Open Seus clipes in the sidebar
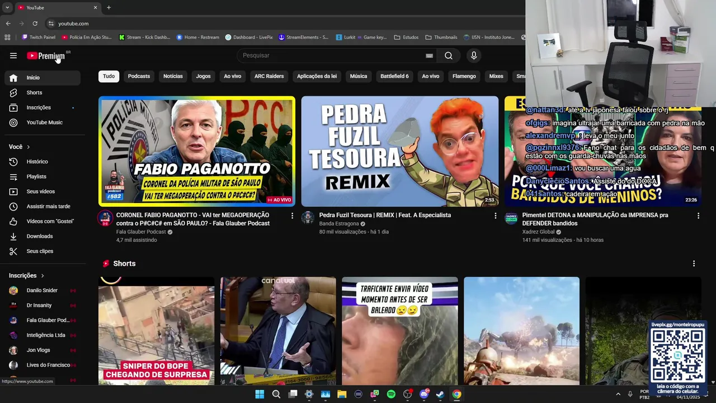 point(43,251)
